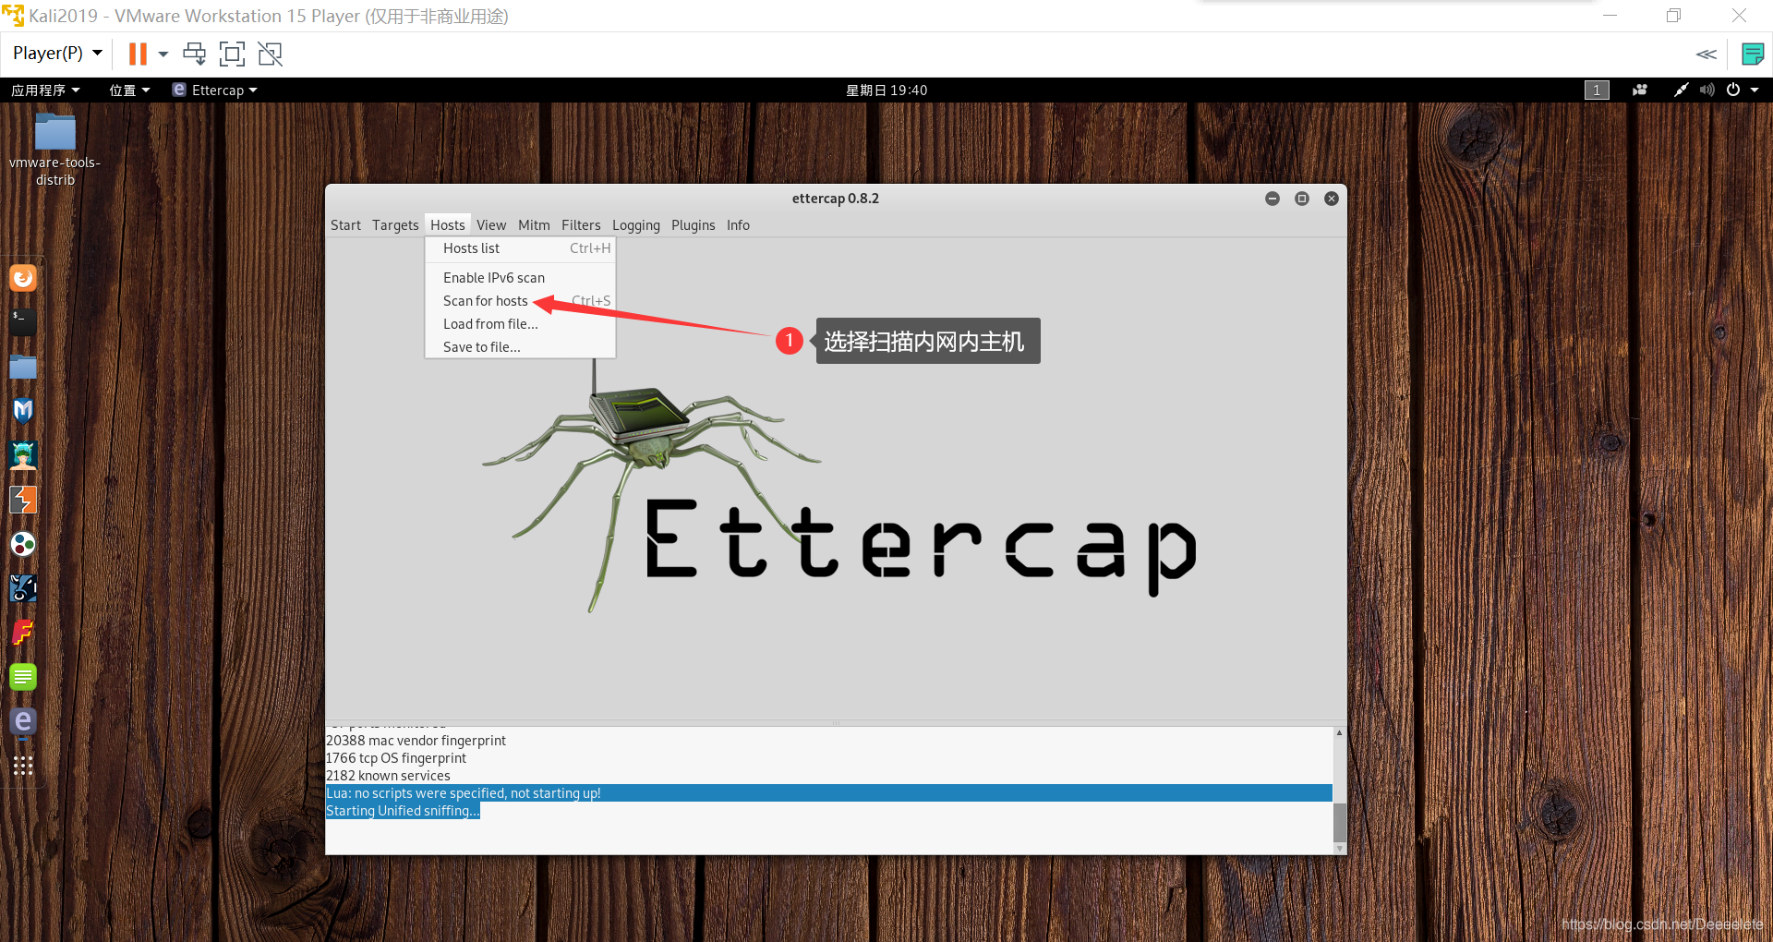
Task: Expand the power options arrow beside pause
Action: pyautogui.click(x=163, y=54)
